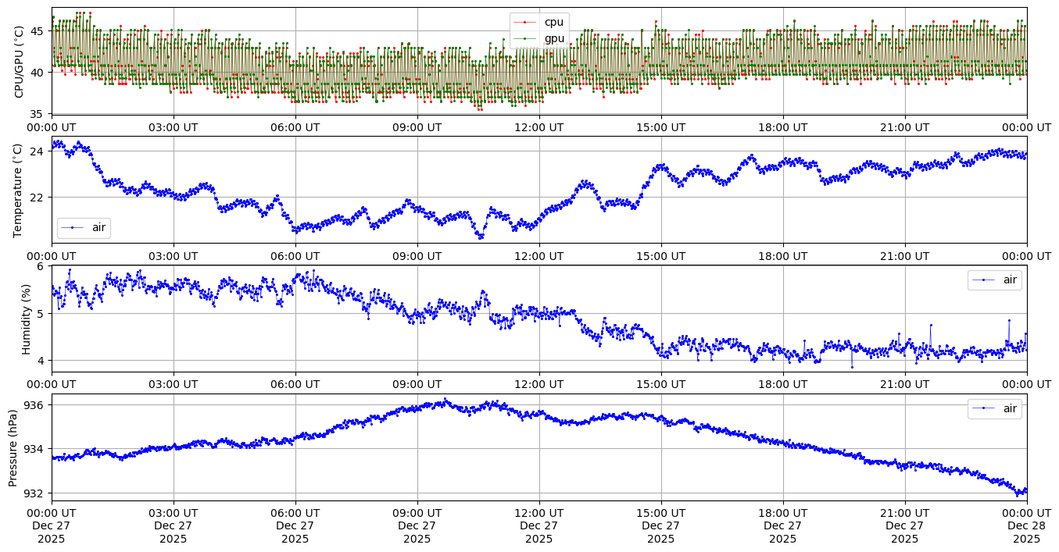Click the Dec 28 2025 date label

[x=1026, y=532]
